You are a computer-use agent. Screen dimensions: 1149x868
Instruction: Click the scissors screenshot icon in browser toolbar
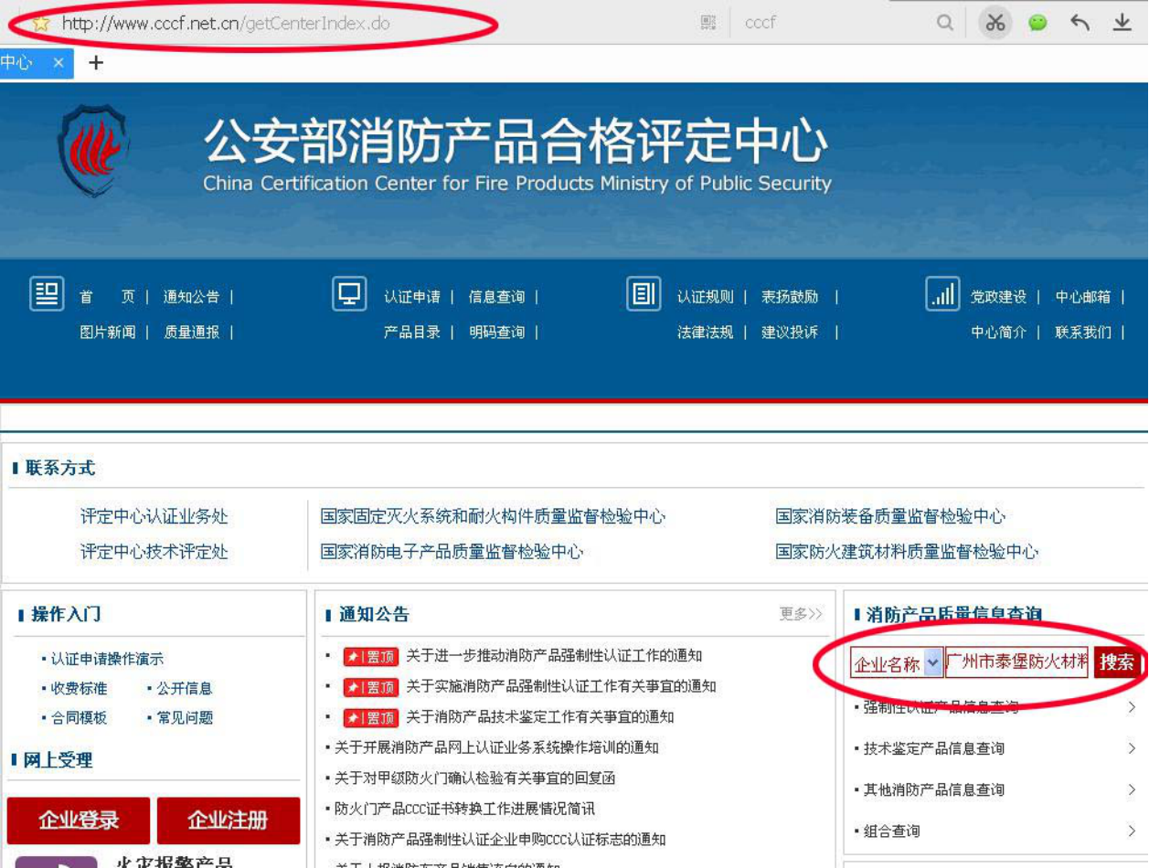point(995,23)
